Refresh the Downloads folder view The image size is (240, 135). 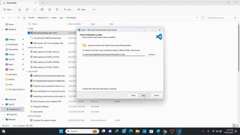pyautogui.click(x=202, y=18)
